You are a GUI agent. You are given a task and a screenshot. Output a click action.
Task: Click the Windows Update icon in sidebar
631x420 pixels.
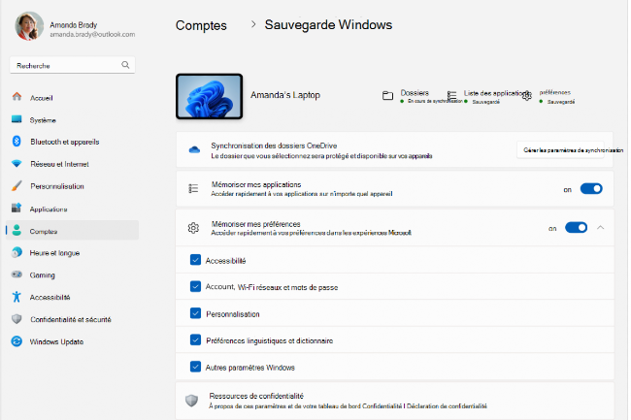pyautogui.click(x=16, y=341)
